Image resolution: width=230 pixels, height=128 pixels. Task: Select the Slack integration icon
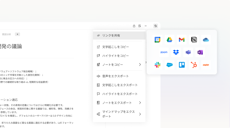158,65
